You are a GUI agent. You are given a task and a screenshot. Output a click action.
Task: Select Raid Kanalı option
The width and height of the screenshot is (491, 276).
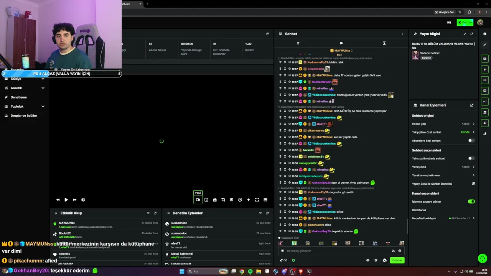419,210
